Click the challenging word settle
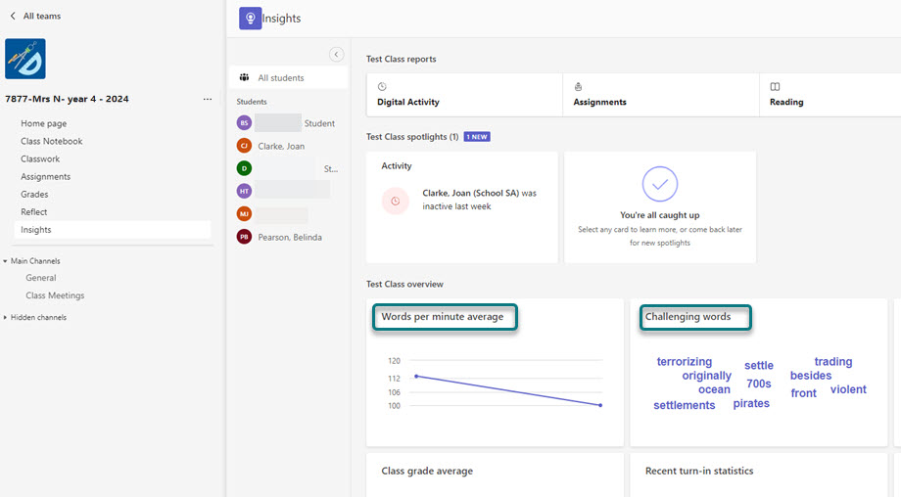The width and height of the screenshot is (901, 497). click(759, 365)
